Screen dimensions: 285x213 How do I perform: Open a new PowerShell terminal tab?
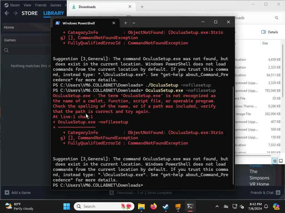[x=126, y=23]
